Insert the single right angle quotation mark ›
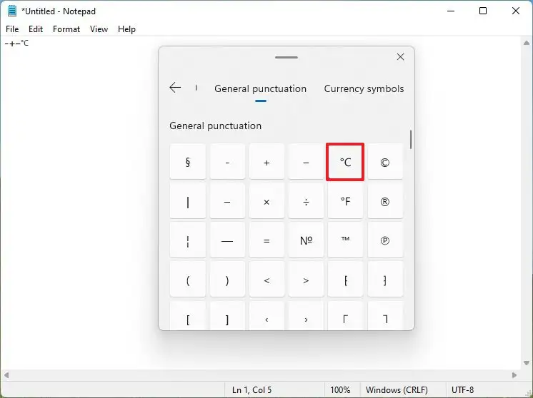 tap(306, 316)
